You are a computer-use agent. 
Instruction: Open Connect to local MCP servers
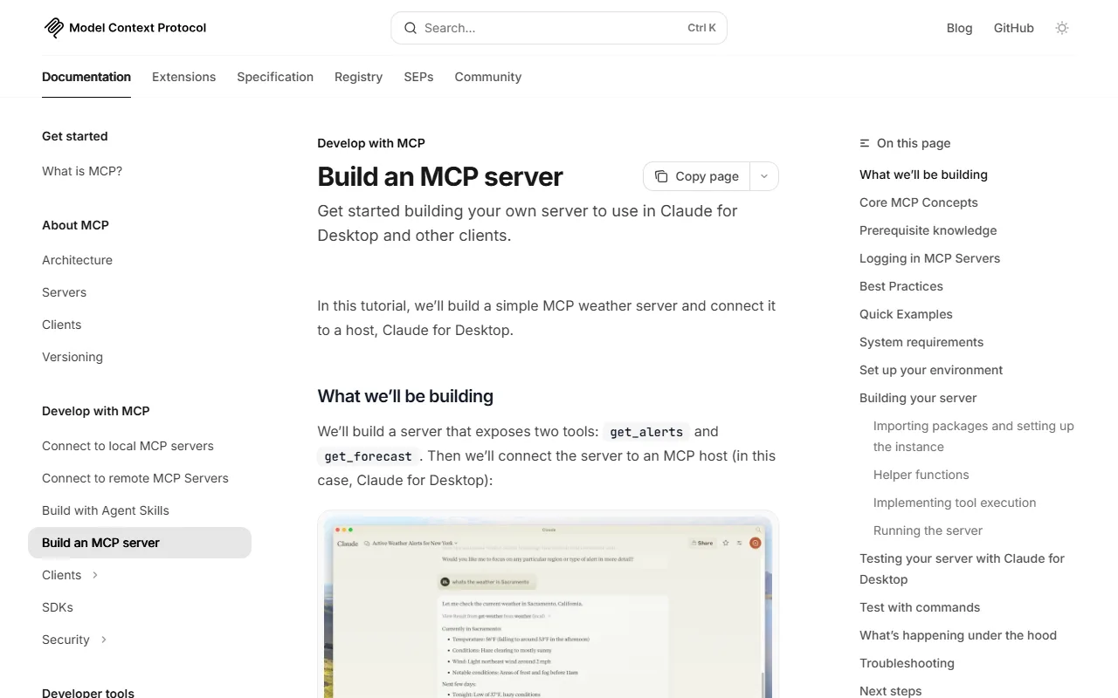[128, 446]
